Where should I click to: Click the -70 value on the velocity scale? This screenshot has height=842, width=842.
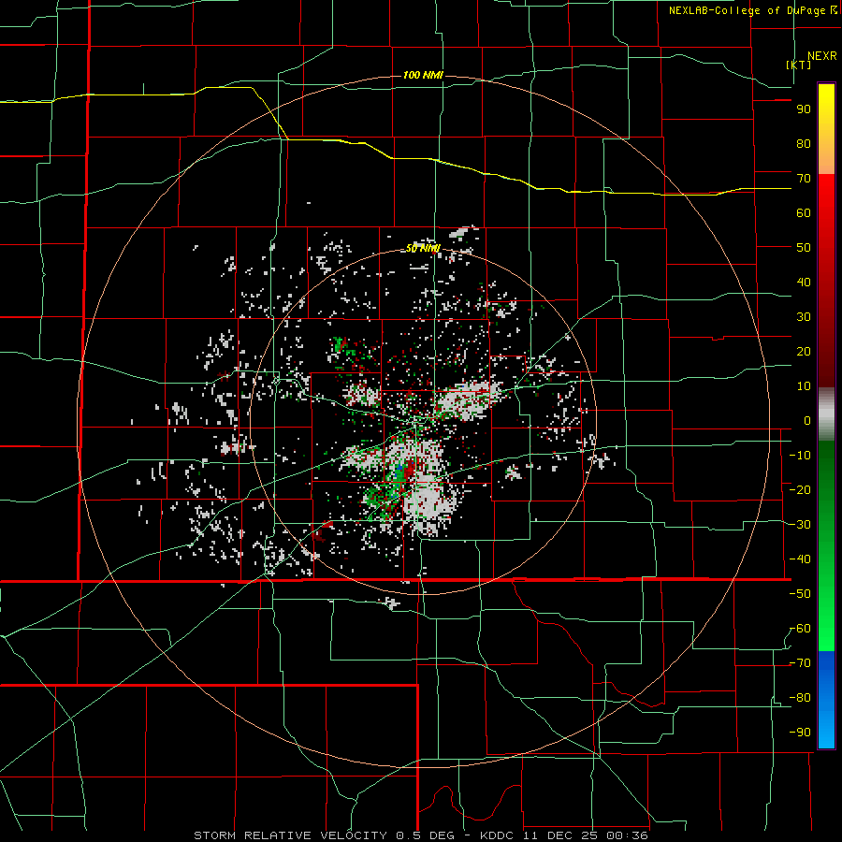[x=800, y=663]
